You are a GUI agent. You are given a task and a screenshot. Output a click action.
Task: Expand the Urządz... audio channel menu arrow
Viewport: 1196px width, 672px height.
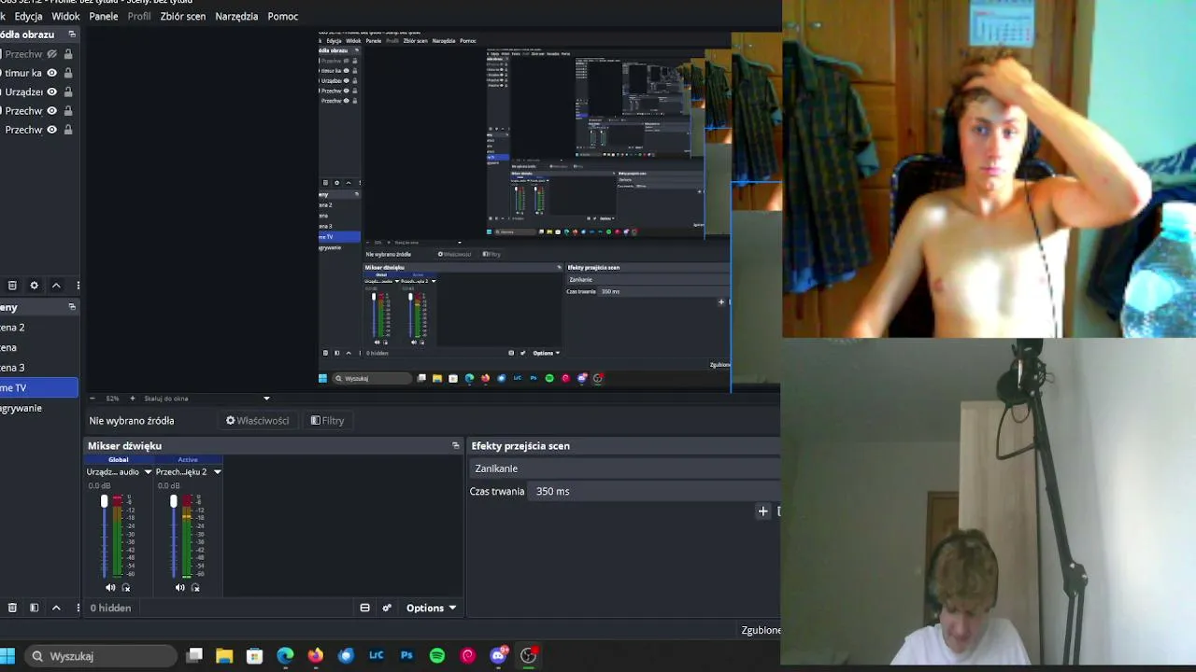pyautogui.click(x=148, y=472)
